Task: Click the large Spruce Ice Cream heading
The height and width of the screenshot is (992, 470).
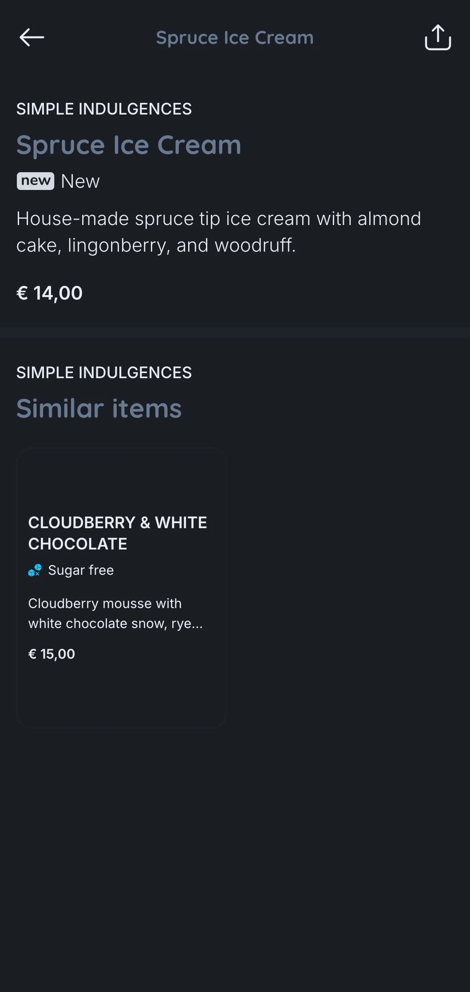Action: click(129, 145)
